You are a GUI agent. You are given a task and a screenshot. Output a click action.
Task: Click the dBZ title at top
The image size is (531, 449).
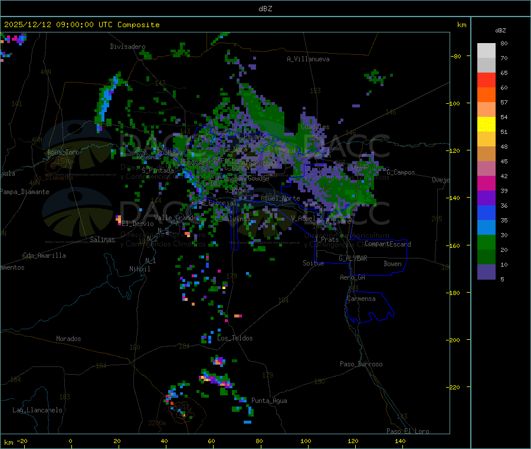(265, 9)
